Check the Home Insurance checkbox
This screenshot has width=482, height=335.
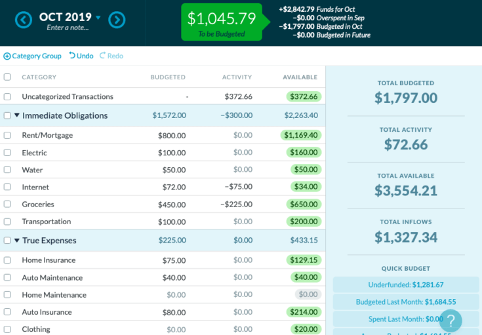point(7,260)
